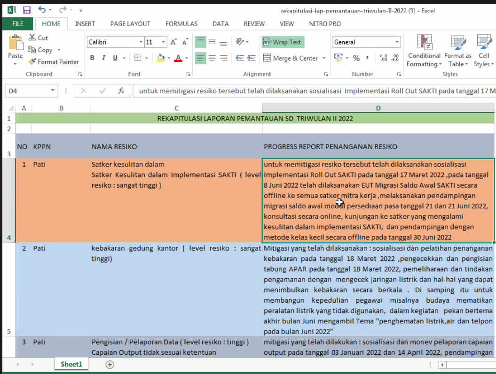496x374 pixels.
Task: Toggle Bold formatting
Action: pos(92,58)
